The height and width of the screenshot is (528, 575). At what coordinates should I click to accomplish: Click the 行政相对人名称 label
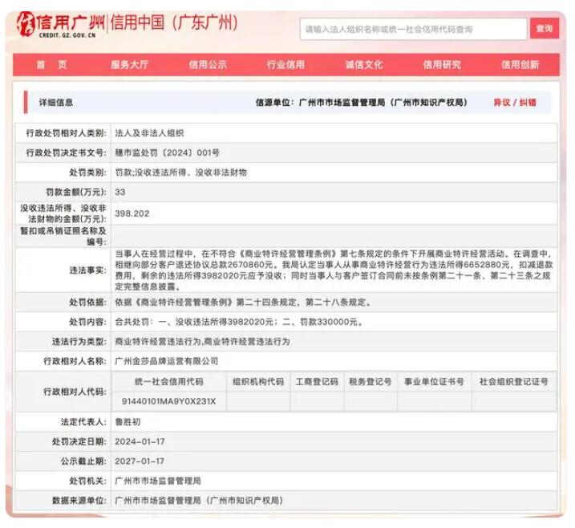click(75, 361)
